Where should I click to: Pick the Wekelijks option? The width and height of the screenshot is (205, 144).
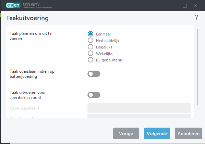[x=91, y=53]
